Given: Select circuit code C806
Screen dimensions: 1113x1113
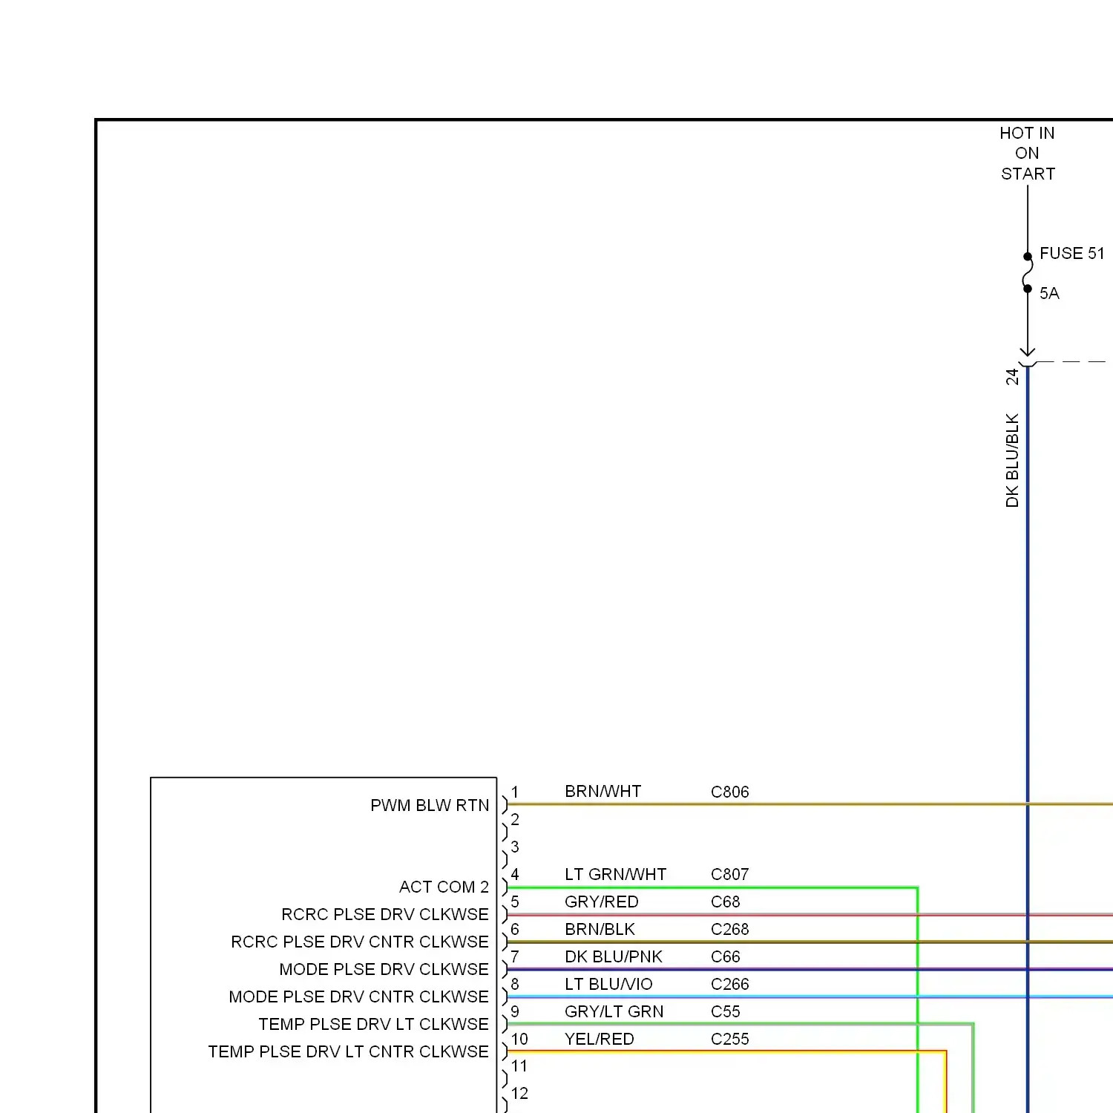Looking at the screenshot, I should (x=729, y=792).
